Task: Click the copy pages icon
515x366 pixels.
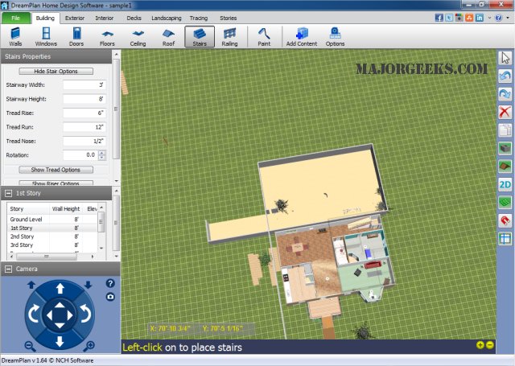Action: tap(505, 130)
